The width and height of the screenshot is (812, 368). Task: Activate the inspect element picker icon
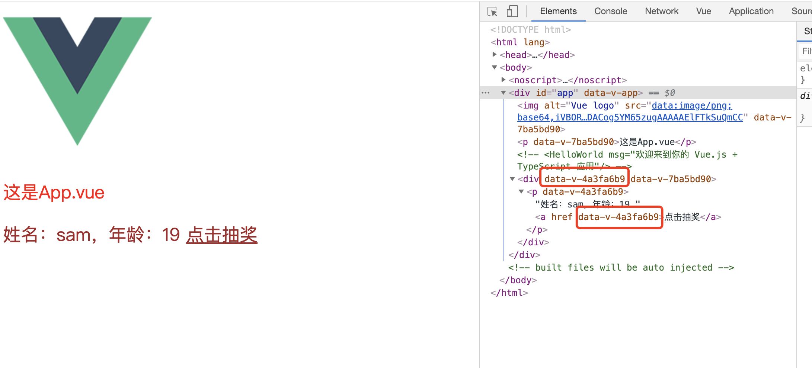click(492, 12)
